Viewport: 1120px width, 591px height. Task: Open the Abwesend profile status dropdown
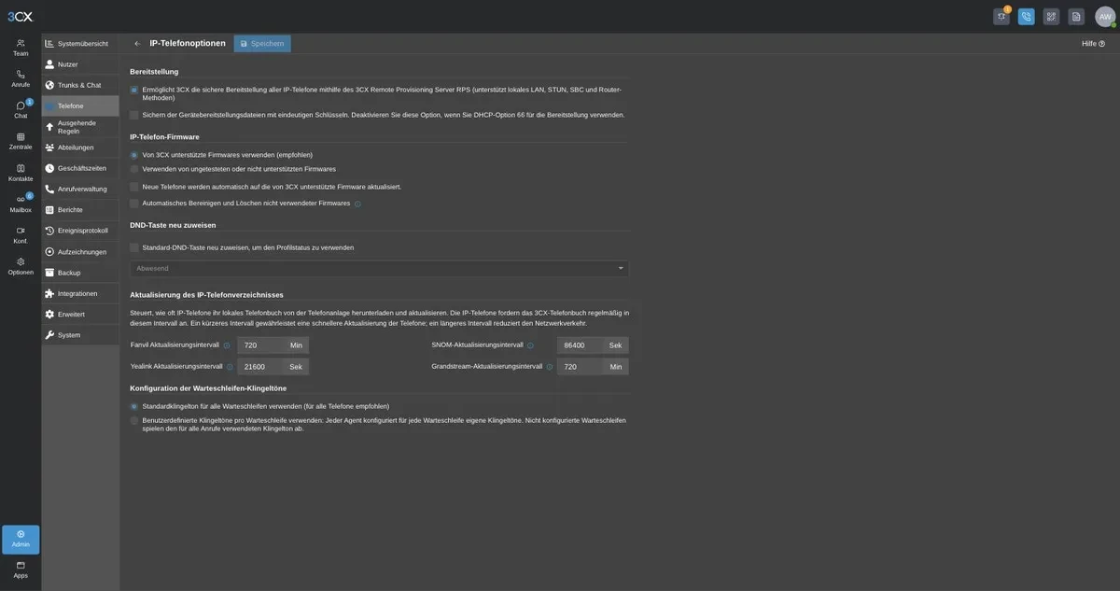(x=379, y=268)
